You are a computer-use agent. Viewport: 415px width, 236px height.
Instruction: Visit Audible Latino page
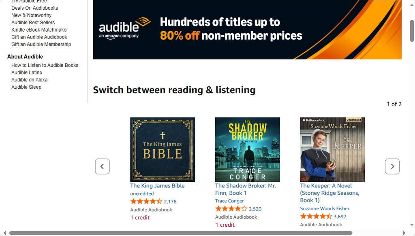click(27, 72)
